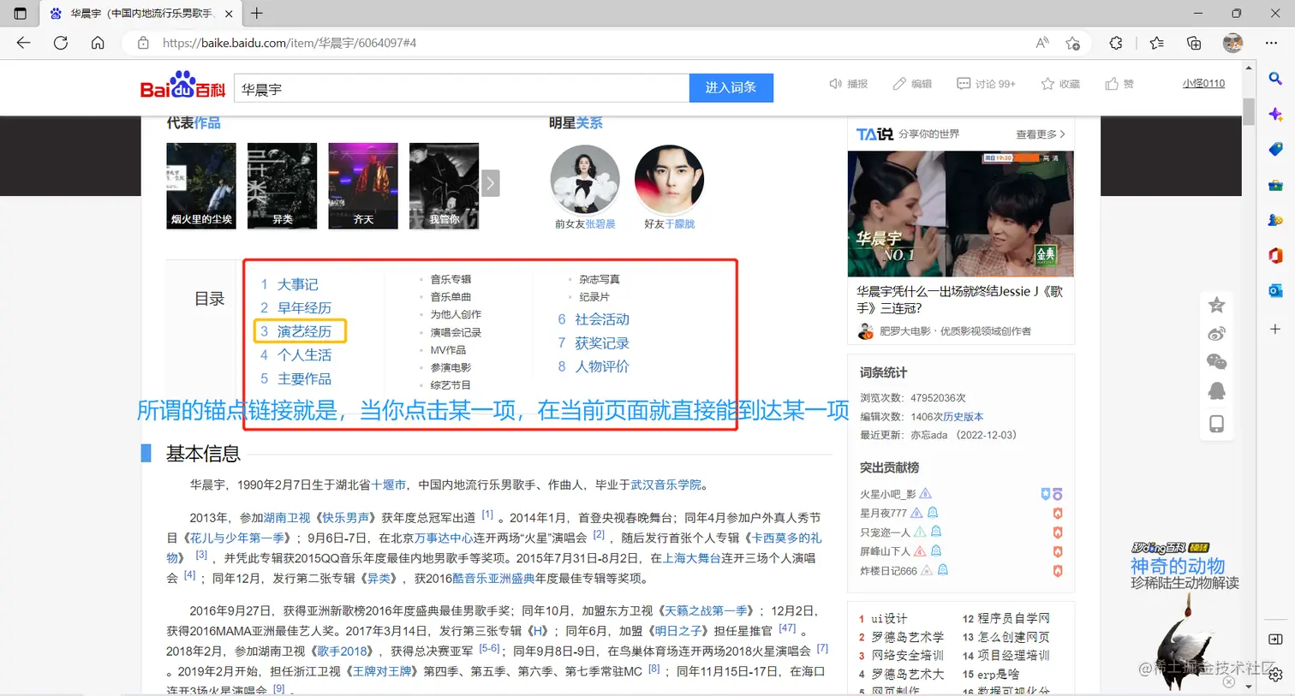Open Outlook in Edge sidebar

click(1275, 290)
